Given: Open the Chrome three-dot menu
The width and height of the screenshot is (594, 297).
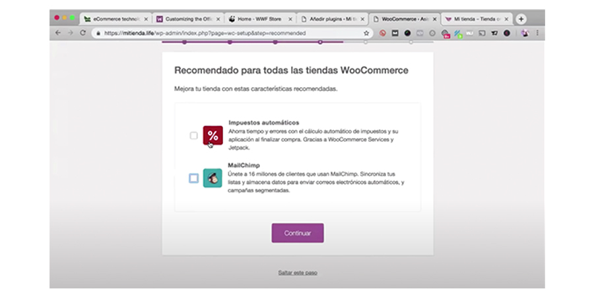Looking at the screenshot, I should [538, 32].
